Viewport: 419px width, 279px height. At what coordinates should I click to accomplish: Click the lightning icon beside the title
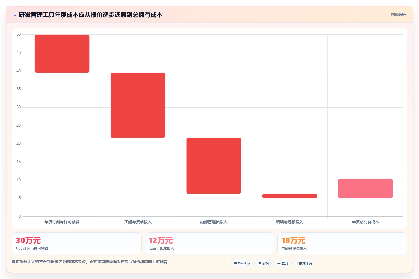(x=14, y=15)
